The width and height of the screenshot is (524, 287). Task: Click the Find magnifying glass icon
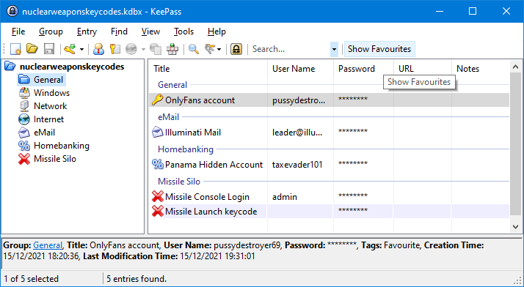[x=194, y=49]
